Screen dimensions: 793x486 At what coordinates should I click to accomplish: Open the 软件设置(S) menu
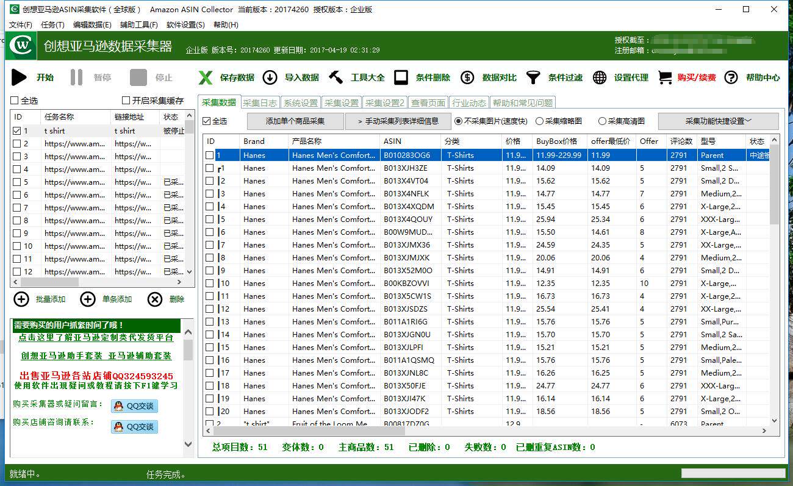(185, 25)
